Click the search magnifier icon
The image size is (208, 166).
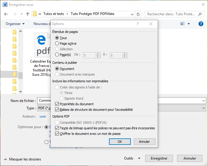(200, 14)
